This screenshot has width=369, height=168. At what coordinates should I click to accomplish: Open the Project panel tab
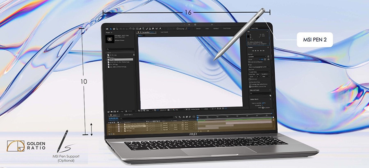pos(108,33)
